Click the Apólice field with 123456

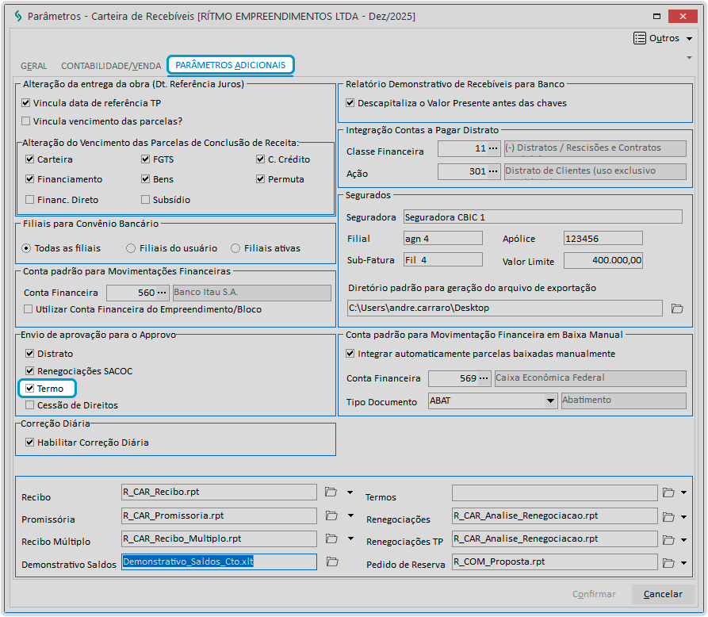pos(603,238)
